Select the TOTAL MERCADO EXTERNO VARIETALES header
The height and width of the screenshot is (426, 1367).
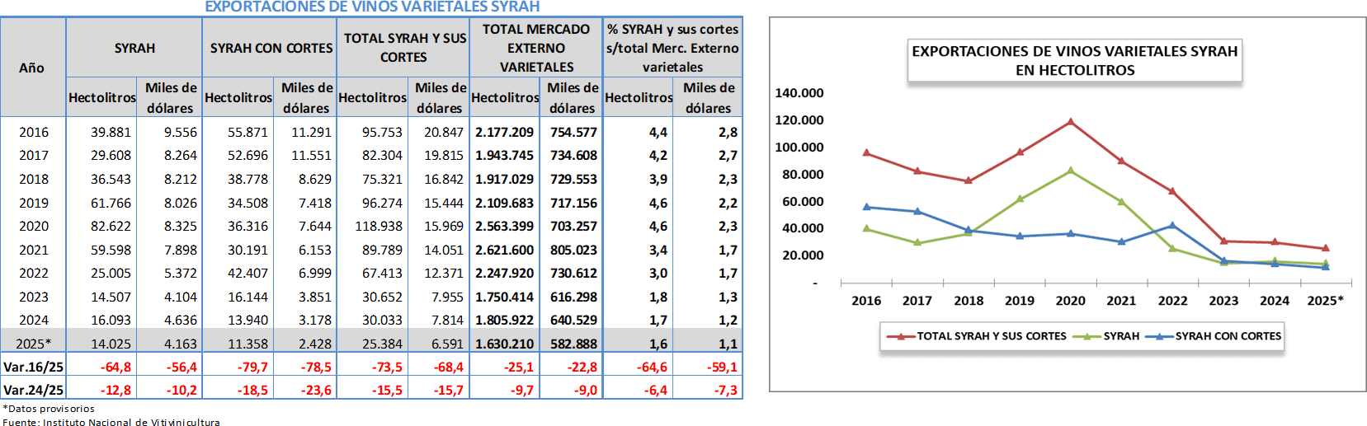coord(536,48)
